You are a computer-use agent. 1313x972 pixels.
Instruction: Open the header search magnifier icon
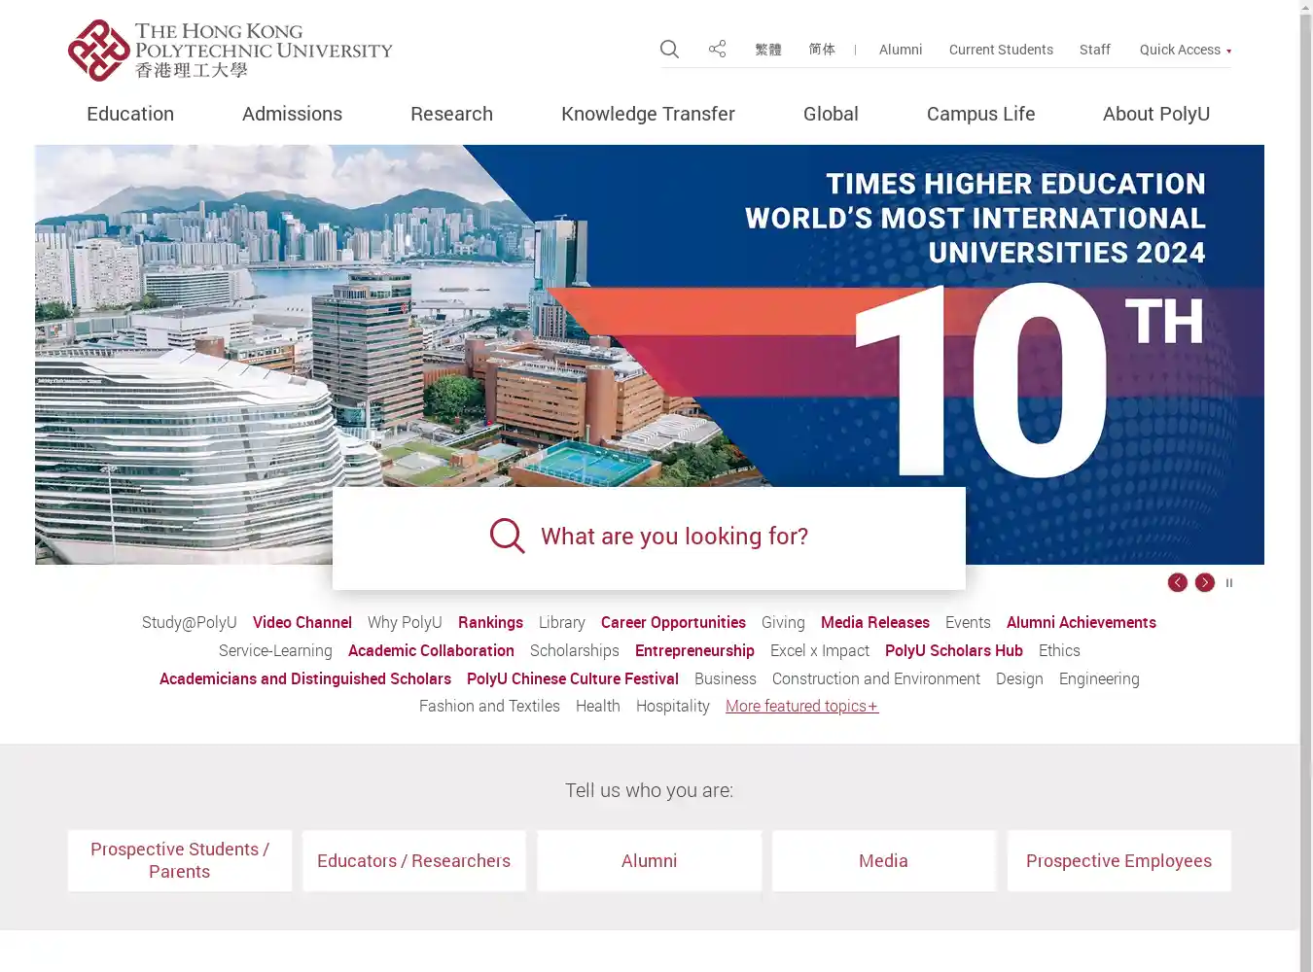click(x=669, y=49)
